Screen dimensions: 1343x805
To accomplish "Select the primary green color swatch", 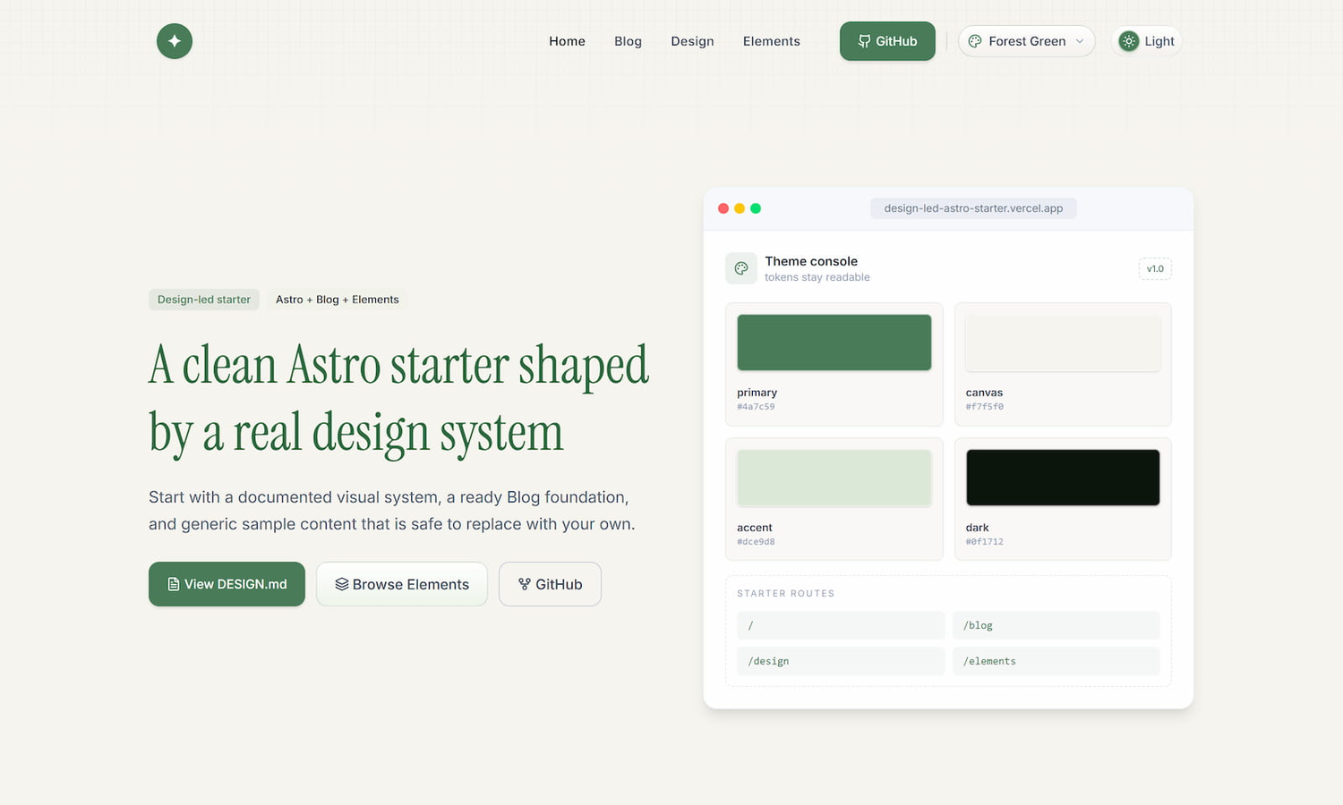I will pos(834,343).
